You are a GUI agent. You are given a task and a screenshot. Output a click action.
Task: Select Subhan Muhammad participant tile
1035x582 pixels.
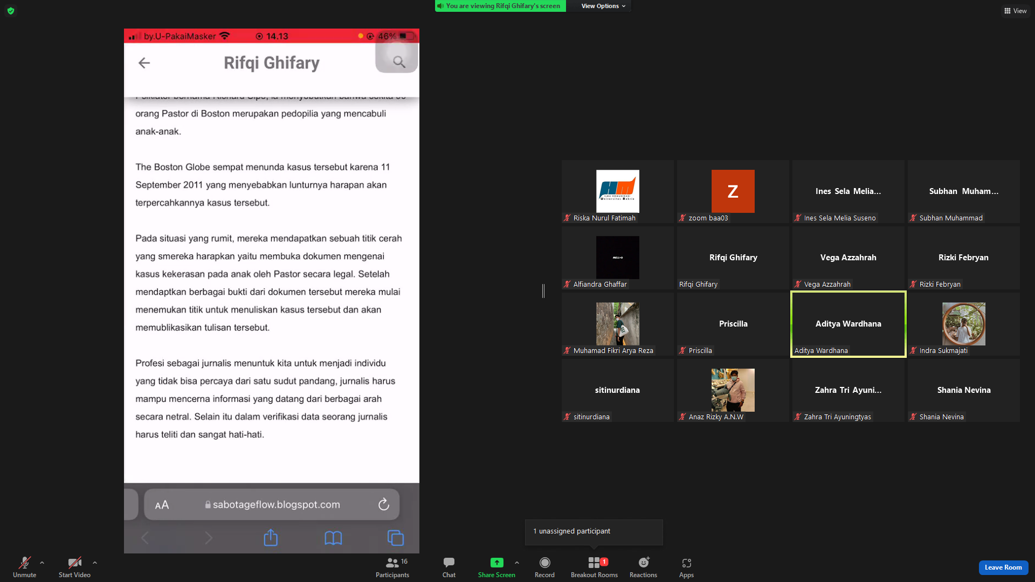(x=963, y=191)
